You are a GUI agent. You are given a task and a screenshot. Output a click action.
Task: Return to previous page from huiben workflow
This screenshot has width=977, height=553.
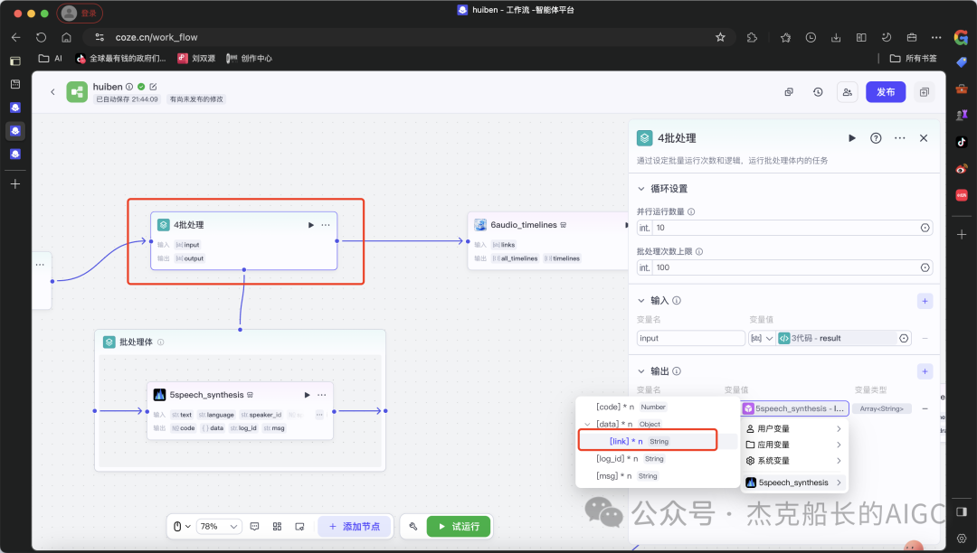(53, 92)
